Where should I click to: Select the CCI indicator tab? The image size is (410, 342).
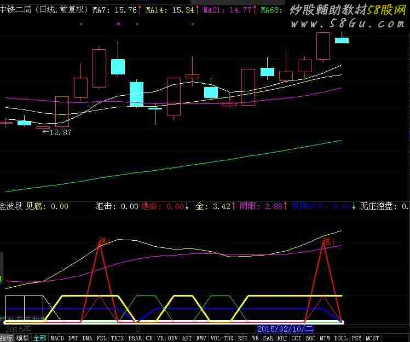(297, 338)
